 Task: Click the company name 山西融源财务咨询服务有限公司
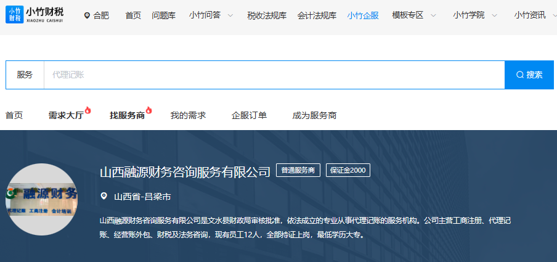[185, 172]
